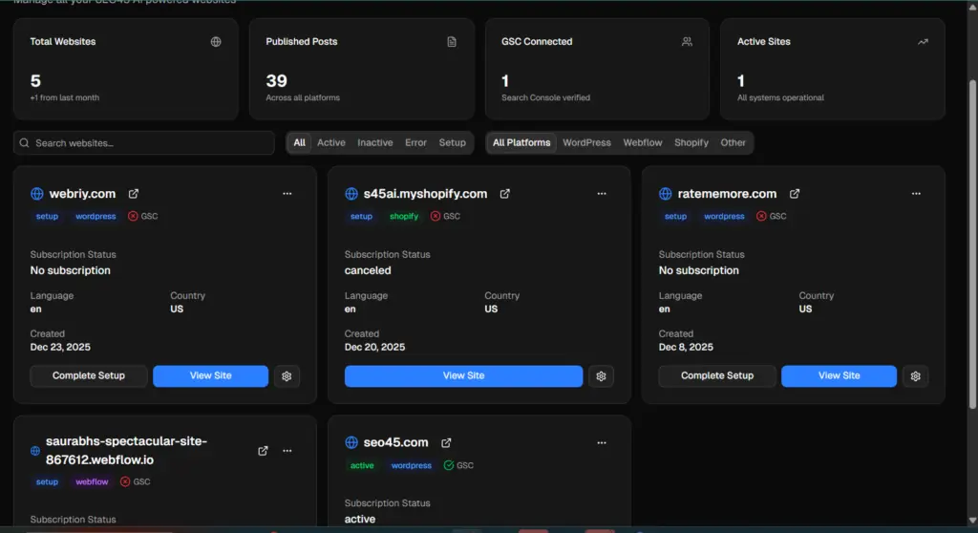The height and width of the screenshot is (533, 978).
Task: Filter by Webflow platform
Action: [643, 143]
